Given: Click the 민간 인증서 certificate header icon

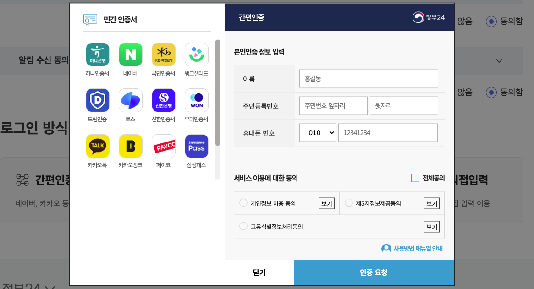Looking at the screenshot, I should [90, 20].
